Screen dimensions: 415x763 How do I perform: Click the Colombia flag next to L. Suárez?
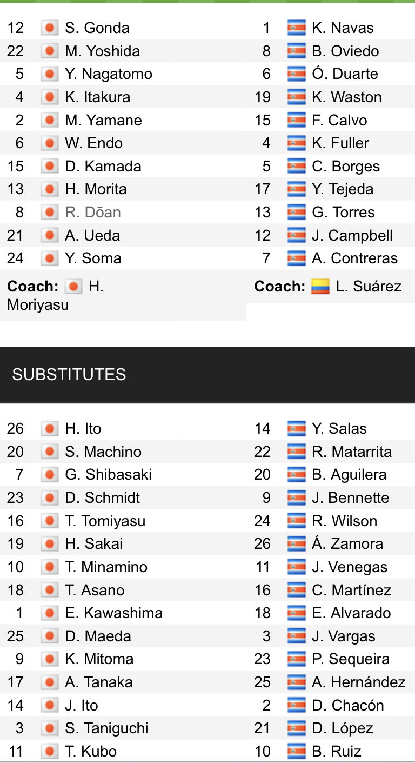(320, 286)
